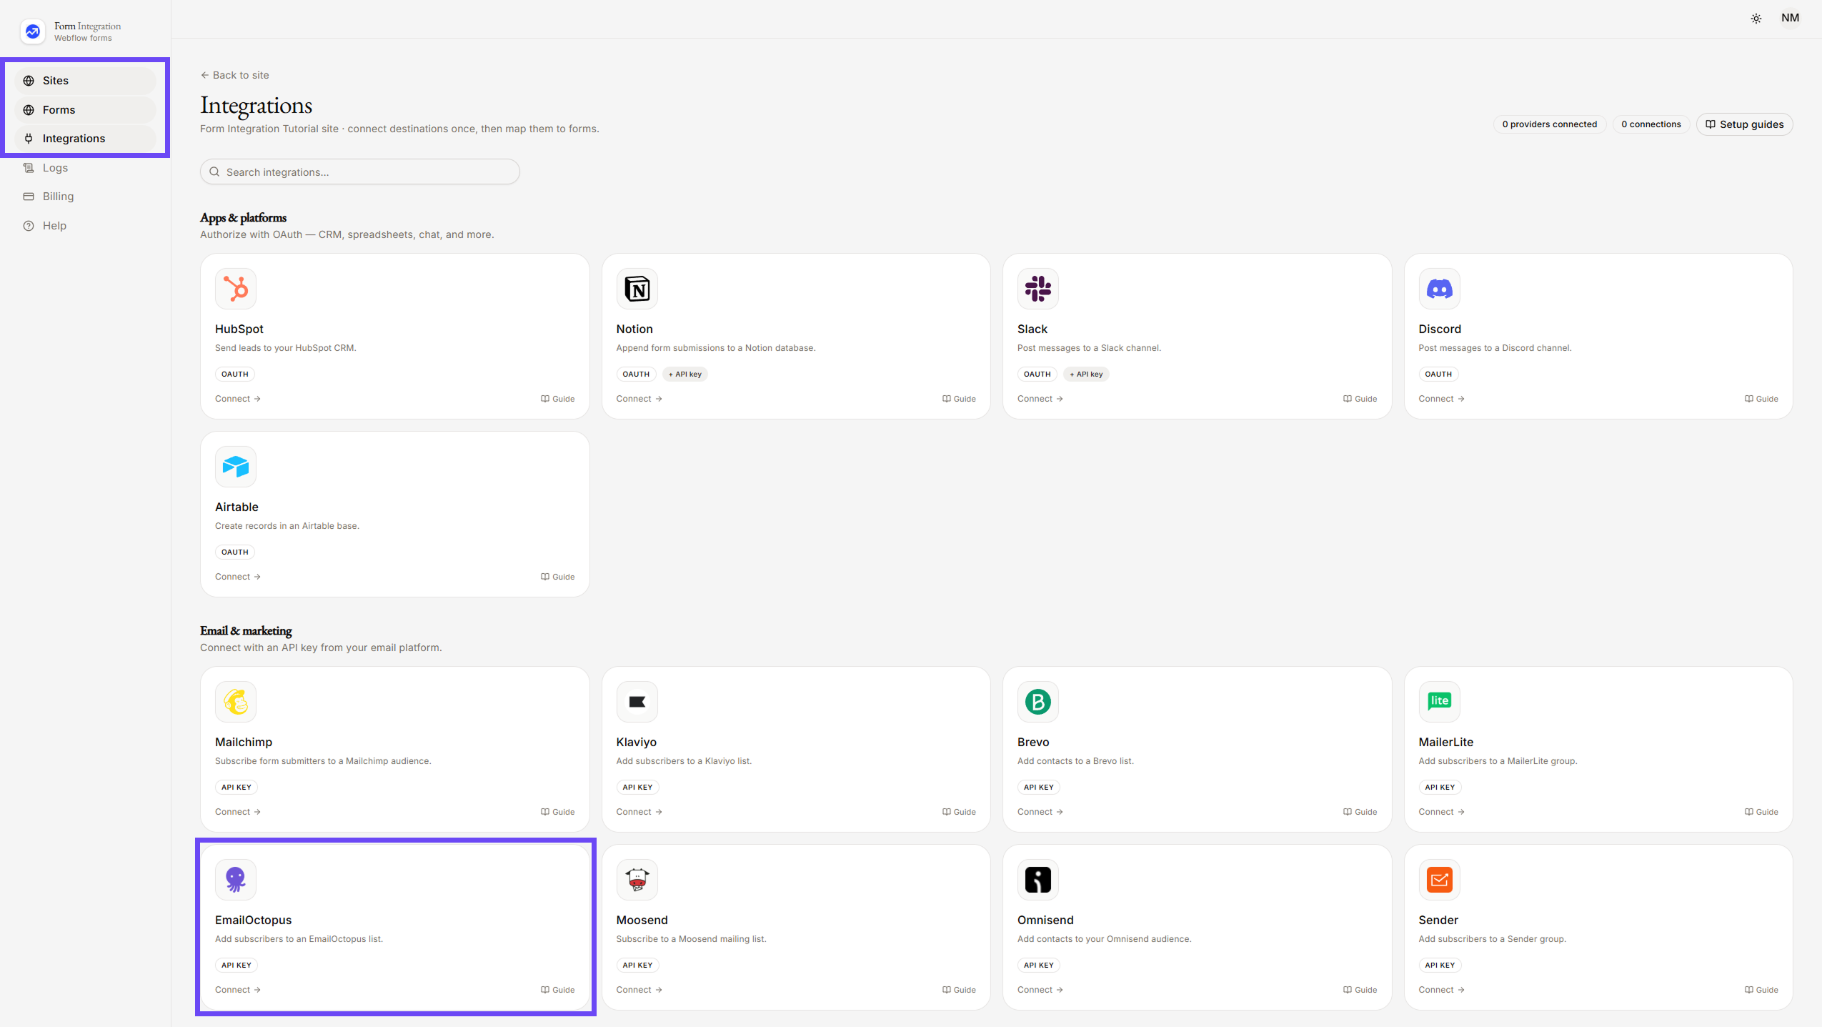Click the HubSpot logo icon

(236, 289)
